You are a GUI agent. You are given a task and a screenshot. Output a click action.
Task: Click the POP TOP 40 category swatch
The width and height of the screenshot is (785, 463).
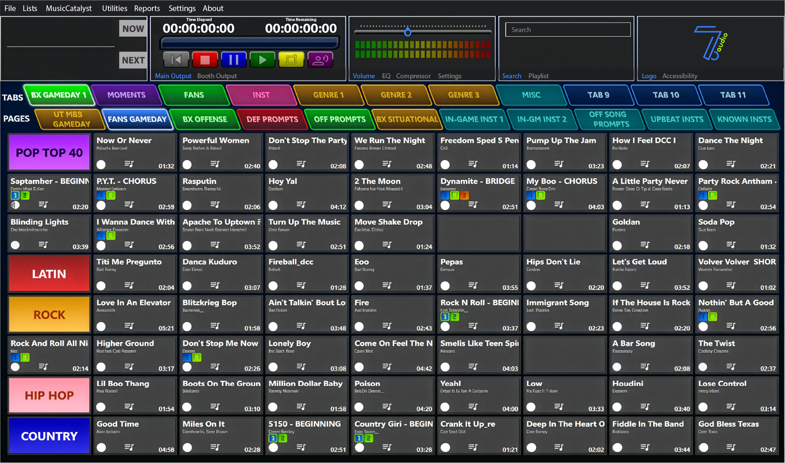pyautogui.click(x=49, y=152)
